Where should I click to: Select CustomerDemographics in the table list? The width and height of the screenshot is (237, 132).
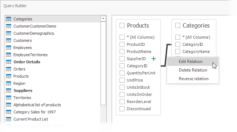53,33
